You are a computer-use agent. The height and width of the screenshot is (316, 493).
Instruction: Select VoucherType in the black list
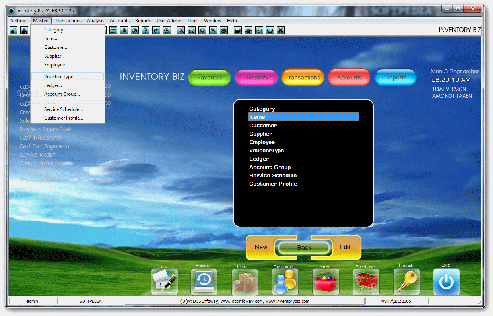[x=266, y=150]
